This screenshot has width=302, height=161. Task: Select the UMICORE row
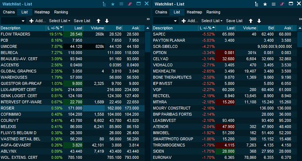click(x=72, y=47)
